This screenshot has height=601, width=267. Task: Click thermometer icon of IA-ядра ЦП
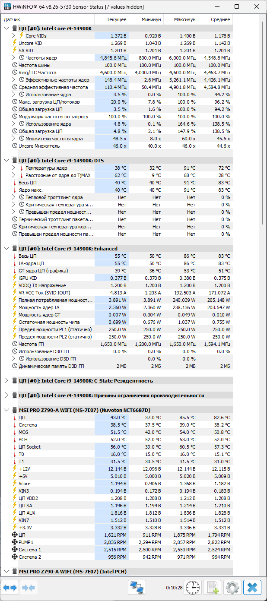(x=14, y=263)
